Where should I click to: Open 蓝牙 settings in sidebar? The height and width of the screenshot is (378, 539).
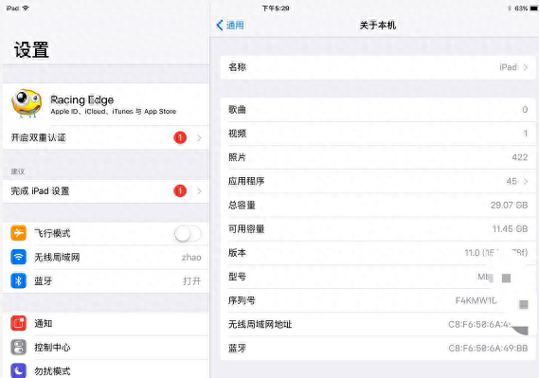[x=106, y=281]
